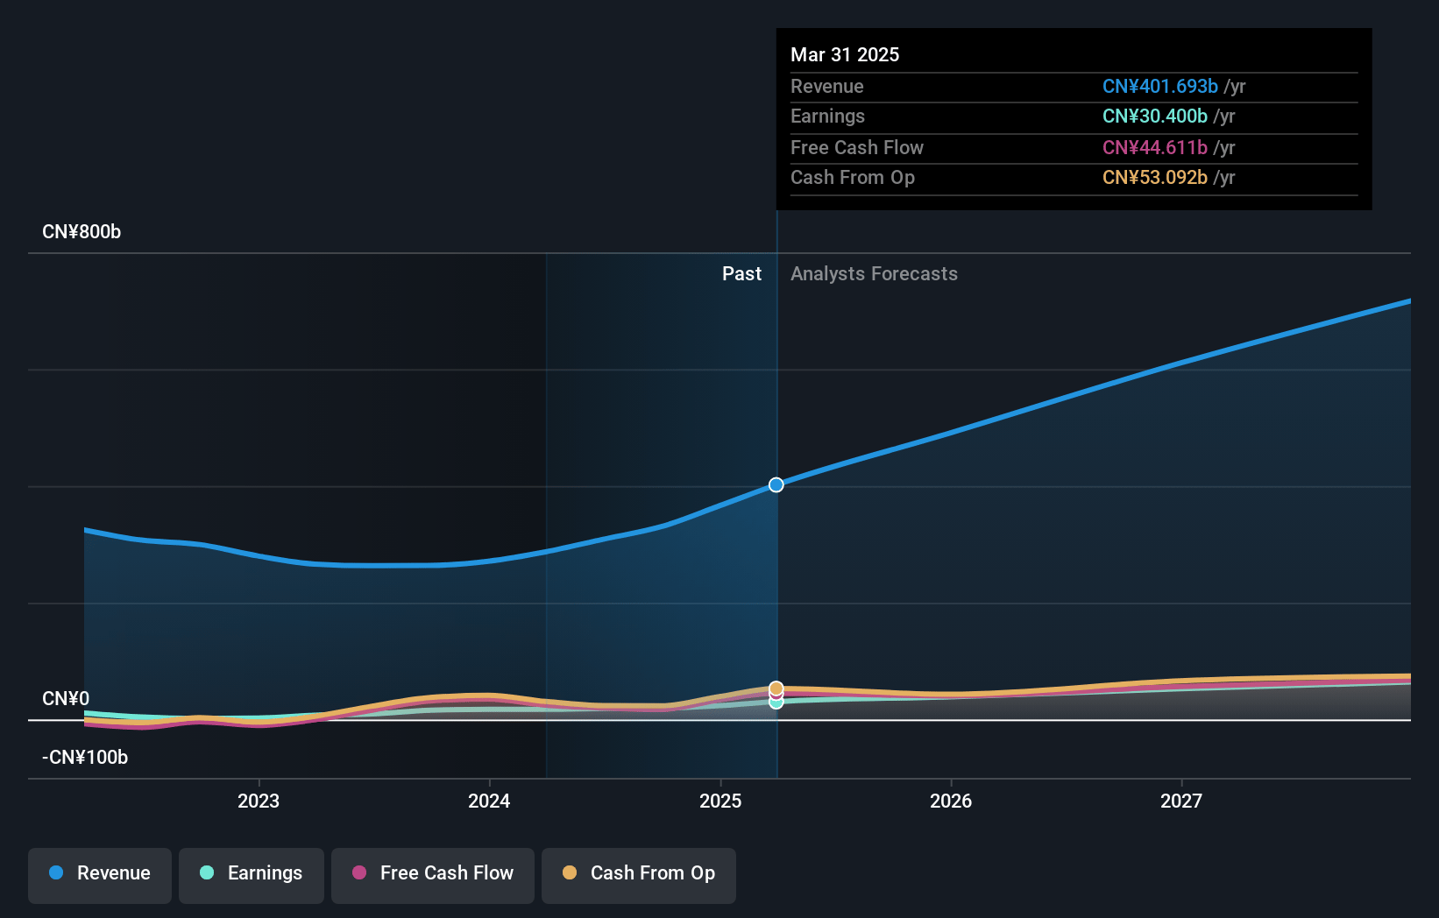Click the CN¥800b y-axis label
The height and width of the screenshot is (918, 1439).
click(x=82, y=232)
